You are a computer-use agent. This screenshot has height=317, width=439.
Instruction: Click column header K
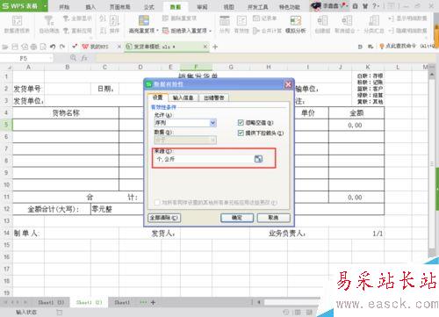click(x=368, y=67)
